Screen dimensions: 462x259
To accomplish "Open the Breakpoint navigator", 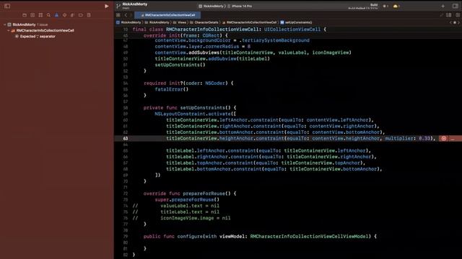I will [x=80, y=15].
